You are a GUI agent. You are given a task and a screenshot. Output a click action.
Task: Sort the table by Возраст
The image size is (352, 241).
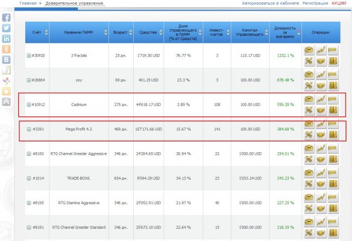[130, 32]
